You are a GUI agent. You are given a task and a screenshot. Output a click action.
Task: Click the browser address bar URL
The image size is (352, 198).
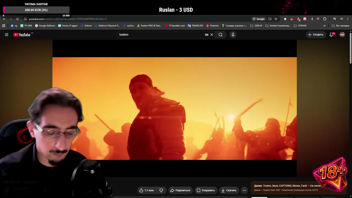click(68, 19)
